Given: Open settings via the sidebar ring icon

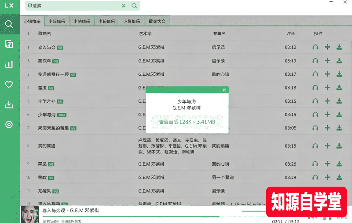Looking at the screenshot, I should [9, 124].
